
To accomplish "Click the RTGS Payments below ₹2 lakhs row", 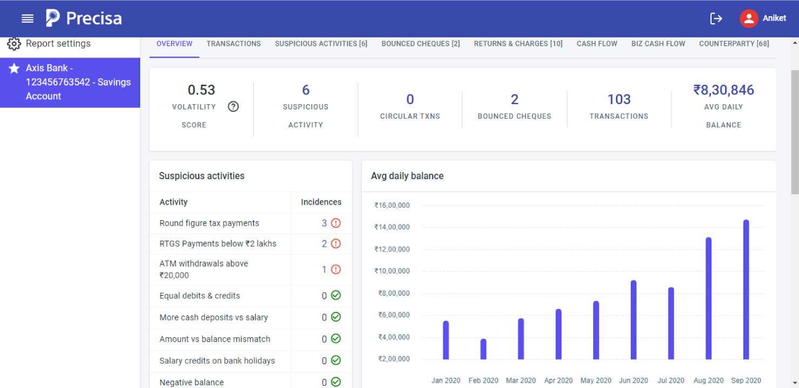I will 219,243.
